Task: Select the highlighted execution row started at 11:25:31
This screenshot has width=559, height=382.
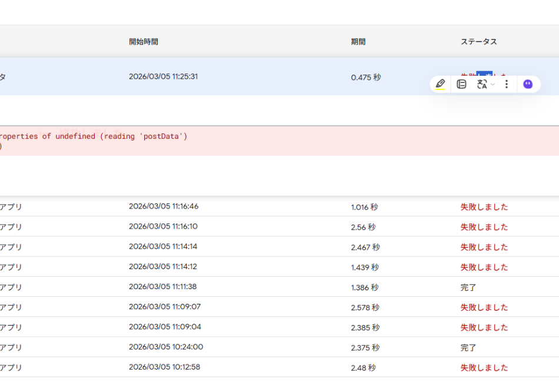Action: click(x=235, y=76)
